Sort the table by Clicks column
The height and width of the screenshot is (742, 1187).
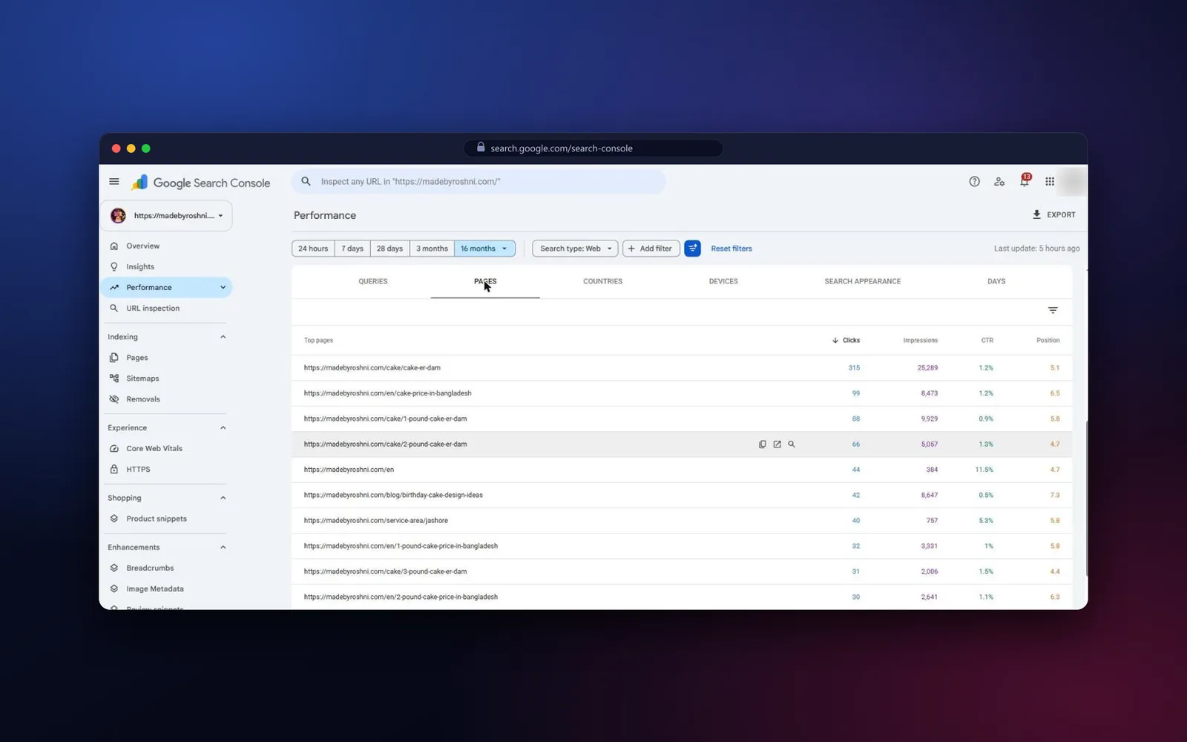click(x=846, y=341)
